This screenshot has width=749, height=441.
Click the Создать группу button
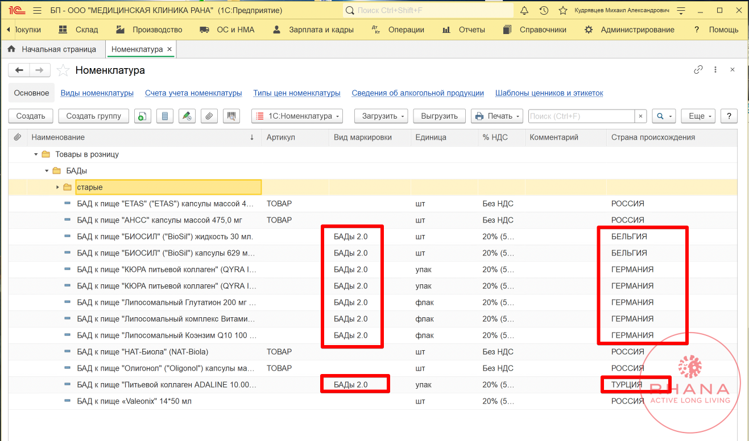[93, 116]
